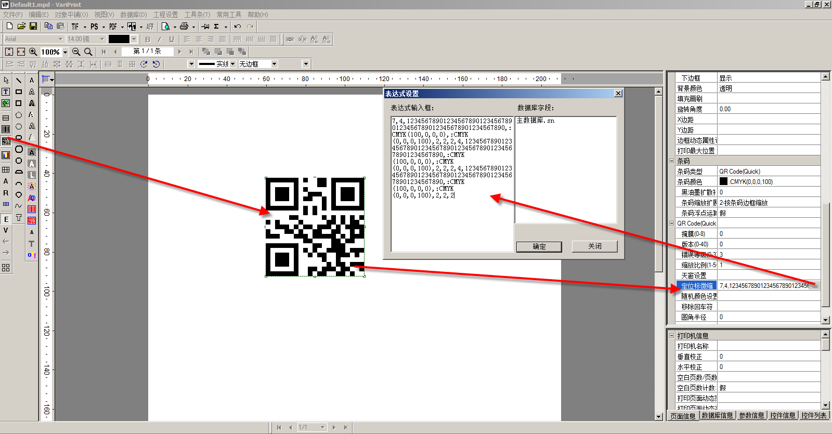Click the zoom in magnifier
The height and width of the screenshot is (434, 832).
33,51
